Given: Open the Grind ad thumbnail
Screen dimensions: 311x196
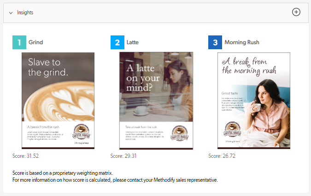Looking at the screenshot, I should [x=58, y=100].
